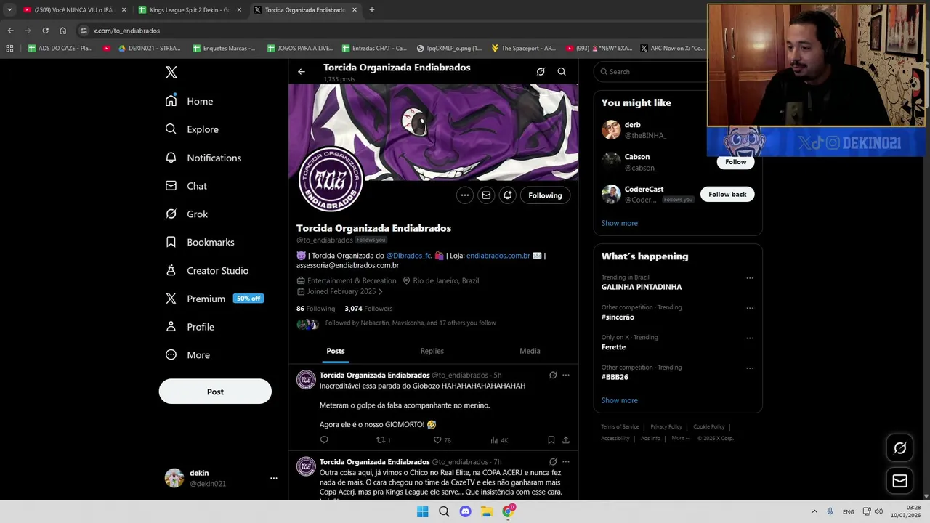This screenshot has width=930, height=523.
Task: Open profile more options ellipsis
Action: [x=465, y=195]
